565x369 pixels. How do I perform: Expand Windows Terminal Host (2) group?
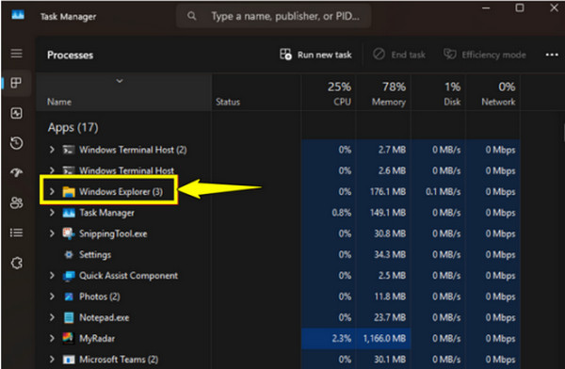pos(52,150)
